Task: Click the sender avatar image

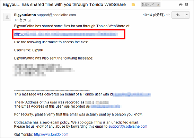Action: [x=7, y=17]
